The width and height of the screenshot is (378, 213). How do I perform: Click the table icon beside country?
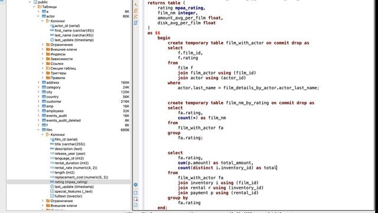[x=44, y=96]
